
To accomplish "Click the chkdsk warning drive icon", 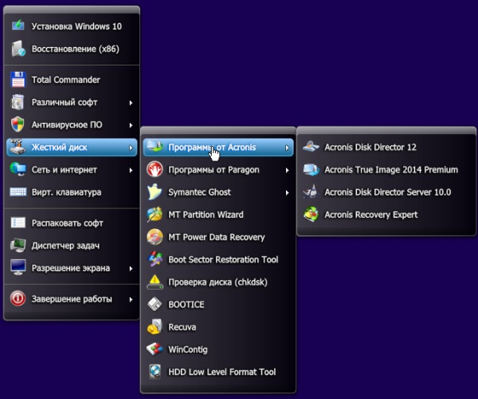I will point(155,282).
